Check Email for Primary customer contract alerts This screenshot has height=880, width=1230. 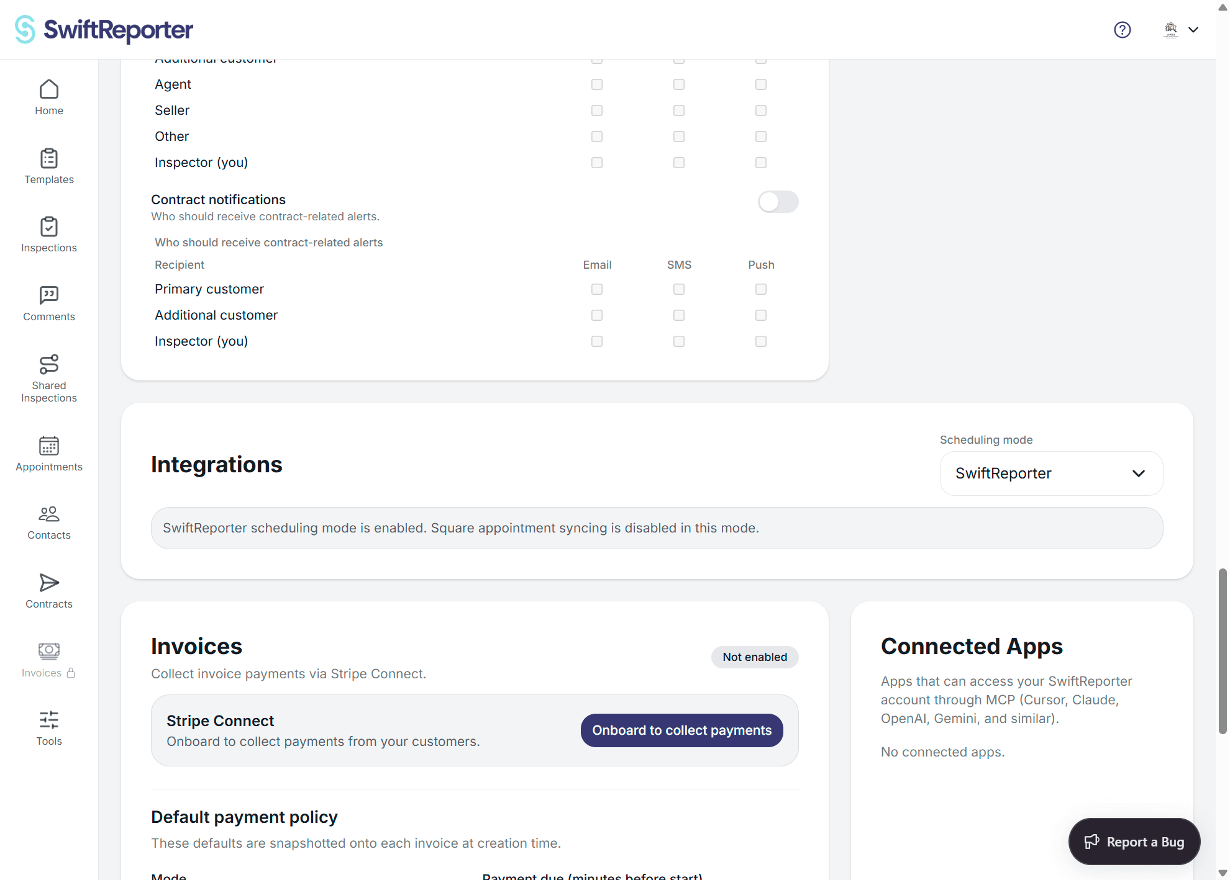[597, 289]
